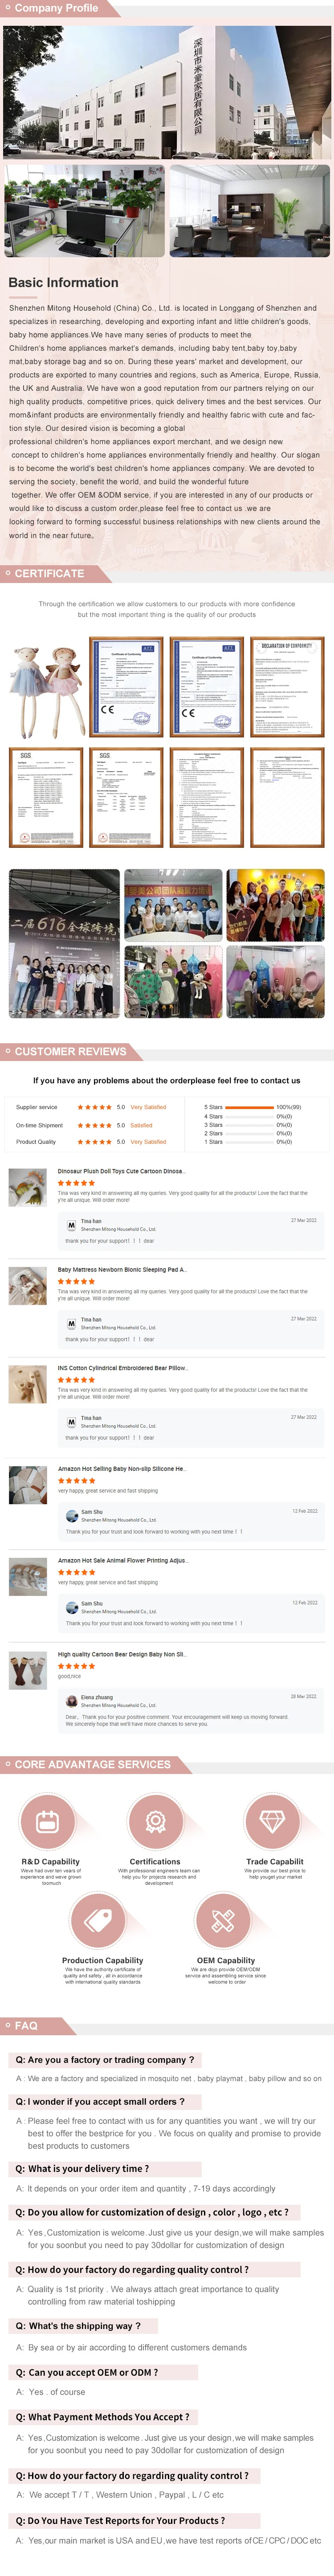Open the Baby Mattress Newborn Bionic review link
This screenshot has width=334, height=2576.
[120, 1269]
